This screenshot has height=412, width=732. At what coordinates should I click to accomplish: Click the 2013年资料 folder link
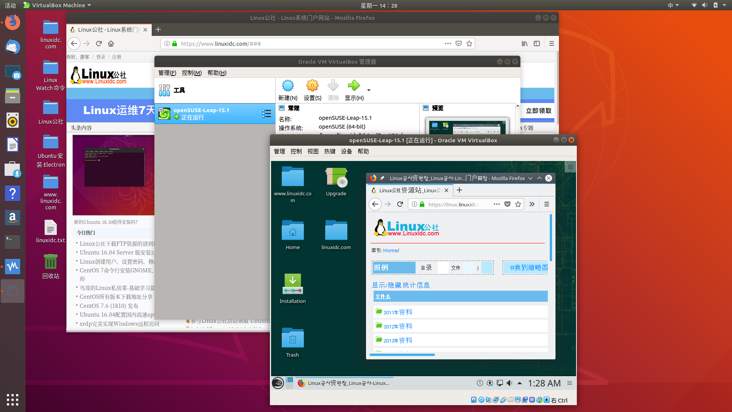(398, 340)
